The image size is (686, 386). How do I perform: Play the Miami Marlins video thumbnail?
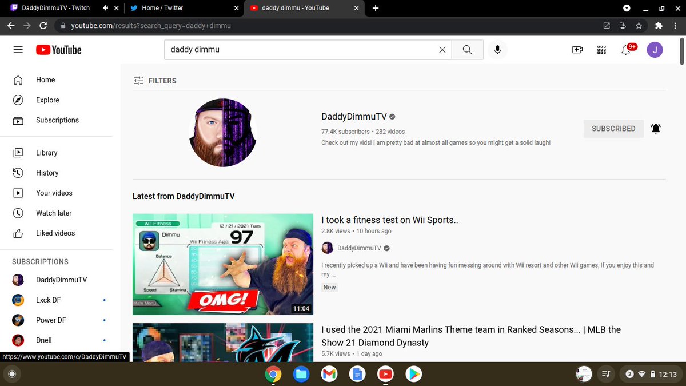tap(223, 343)
